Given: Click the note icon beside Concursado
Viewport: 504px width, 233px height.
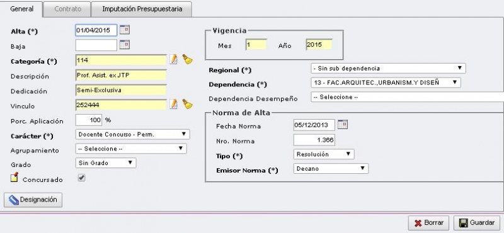Looking at the screenshot, I should (x=14, y=177).
